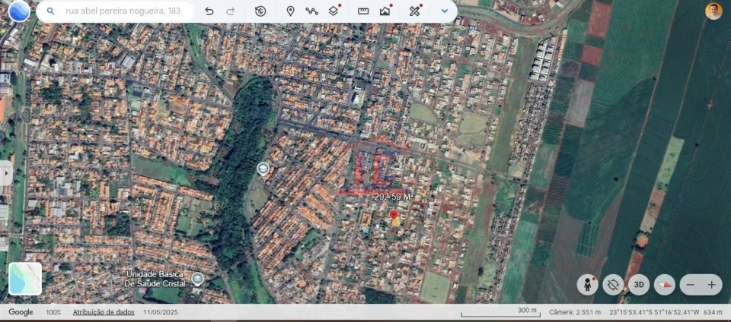
Task: Click the undo arrow in toolbar
Action: click(x=209, y=11)
